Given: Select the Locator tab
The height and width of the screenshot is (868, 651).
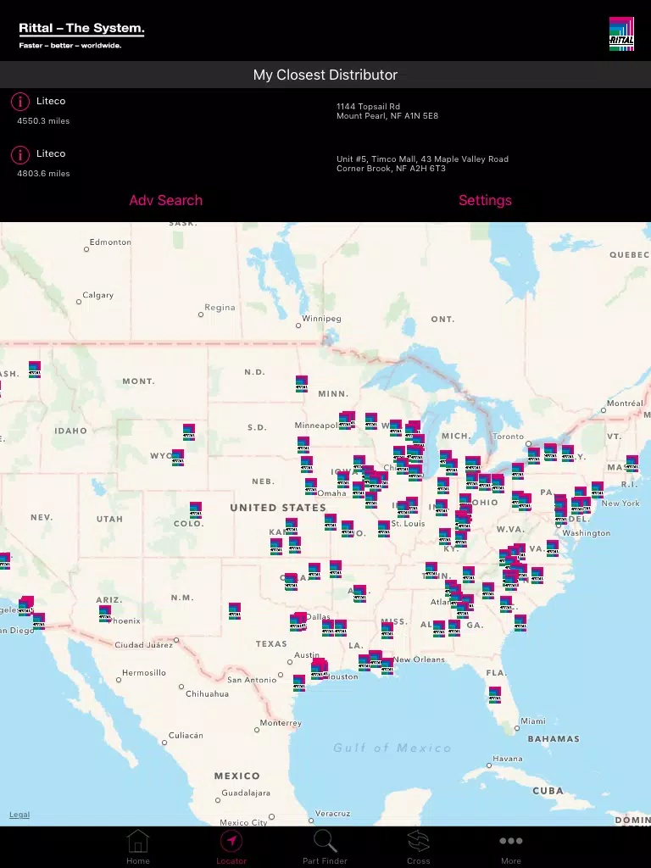Looking at the screenshot, I should (231, 847).
